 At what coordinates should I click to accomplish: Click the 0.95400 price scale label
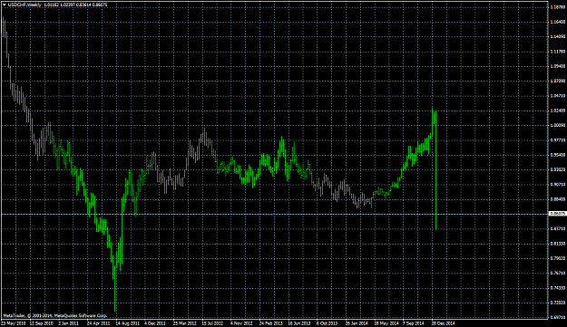click(558, 155)
